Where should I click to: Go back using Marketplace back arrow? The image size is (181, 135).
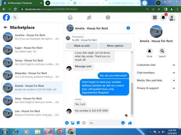pos(5,27)
